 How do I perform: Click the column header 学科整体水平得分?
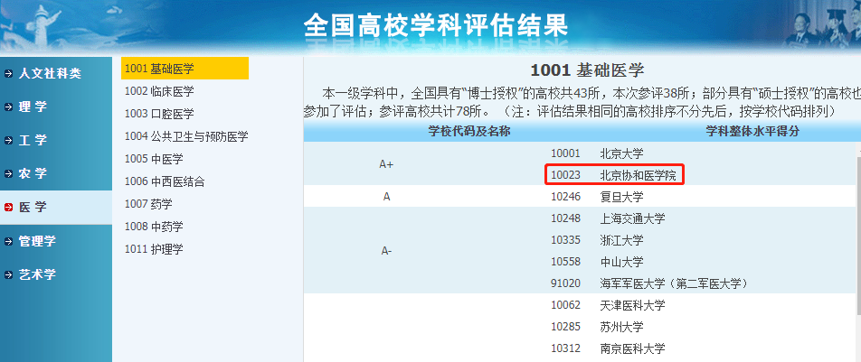tap(752, 132)
